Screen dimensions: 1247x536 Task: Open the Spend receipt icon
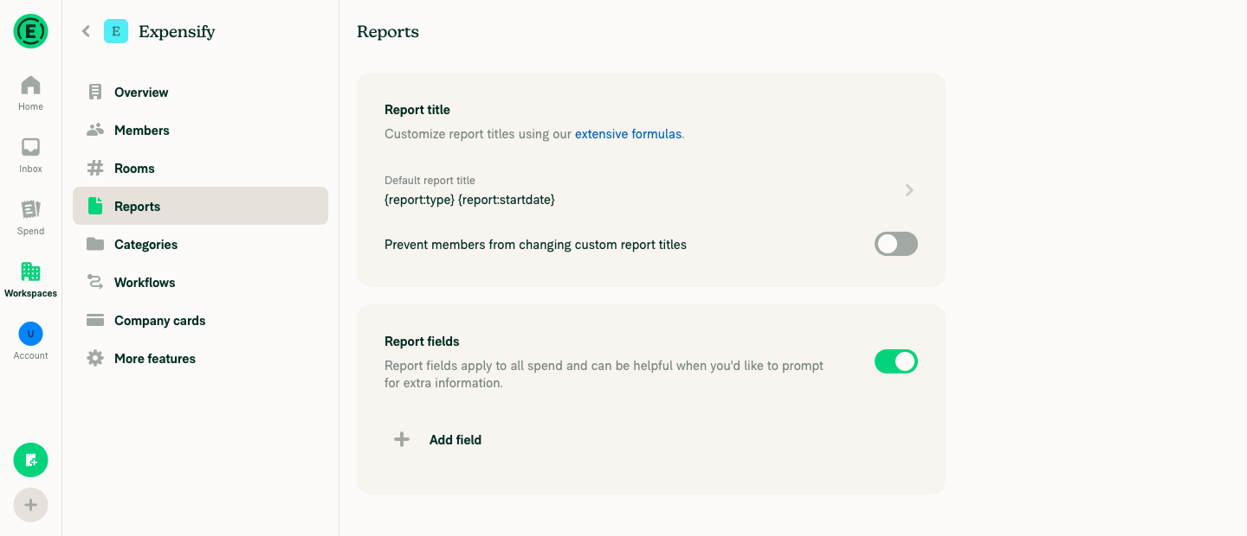tap(30, 209)
